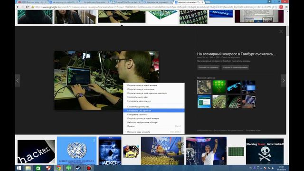
Task: Click the clock showing 21:07 in the tray
Action: point(282,168)
